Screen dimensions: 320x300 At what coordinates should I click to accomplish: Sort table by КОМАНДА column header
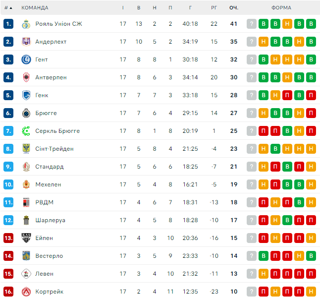(x=35, y=8)
